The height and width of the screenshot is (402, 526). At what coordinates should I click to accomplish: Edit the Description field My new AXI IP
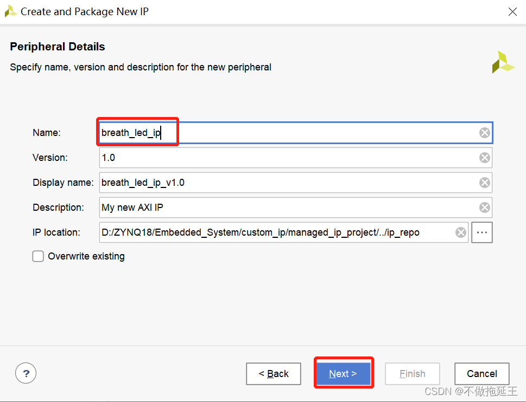(x=295, y=208)
